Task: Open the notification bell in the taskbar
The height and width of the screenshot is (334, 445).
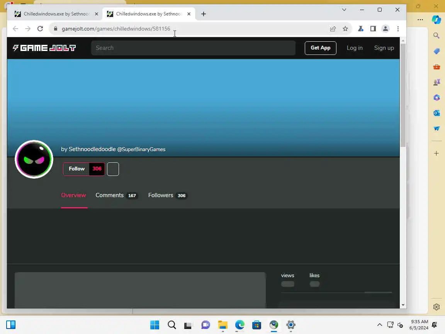Action: (x=435, y=325)
